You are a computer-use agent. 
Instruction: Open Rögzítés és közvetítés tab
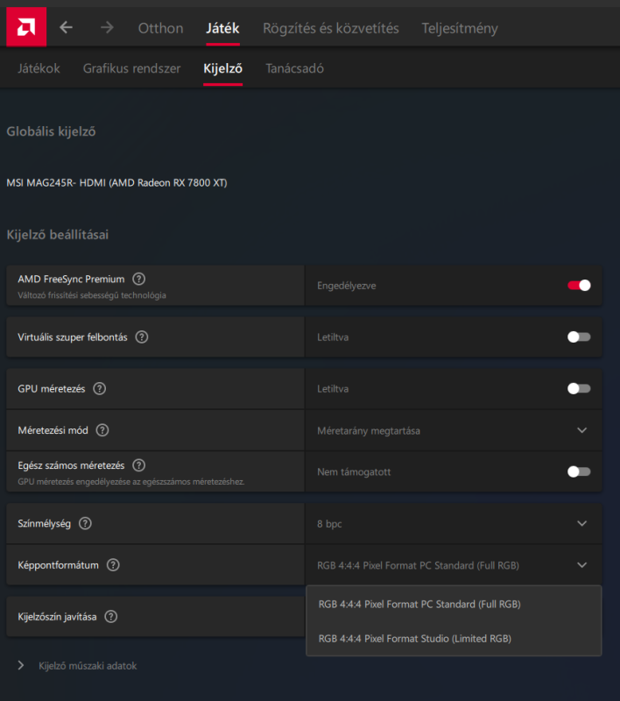pos(330,28)
